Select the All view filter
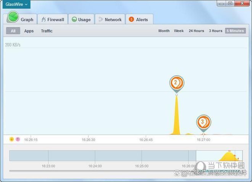The height and width of the screenshot is (182, 252). 13,31
